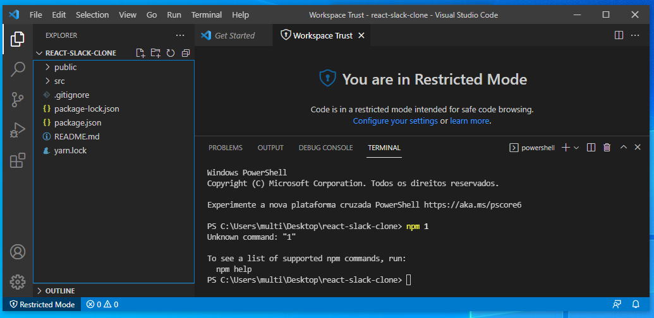Click the feedback icon in status bar
This screenshot has width=654, height=318.
click(617, 304)
